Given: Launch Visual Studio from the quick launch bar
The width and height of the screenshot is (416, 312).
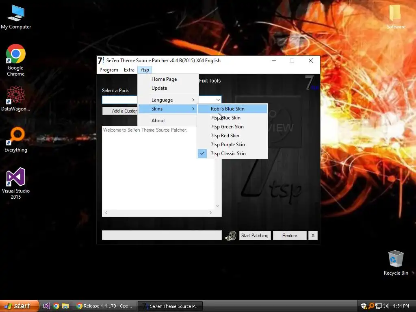Looking at the screenshot, I should click(x=46, y=306).
